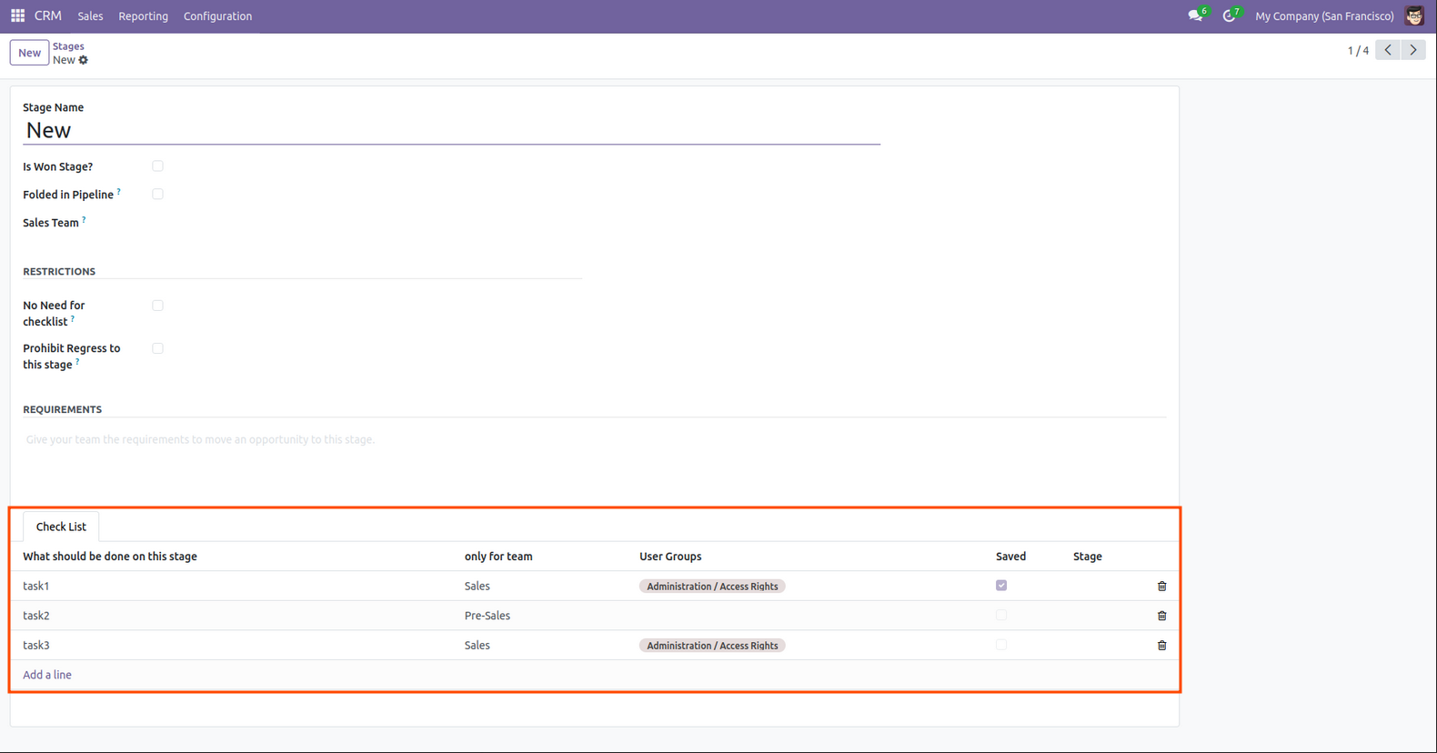Open the messages conversation icon
Screen dimensions: 1437x753
click(x=1194, y=15)
